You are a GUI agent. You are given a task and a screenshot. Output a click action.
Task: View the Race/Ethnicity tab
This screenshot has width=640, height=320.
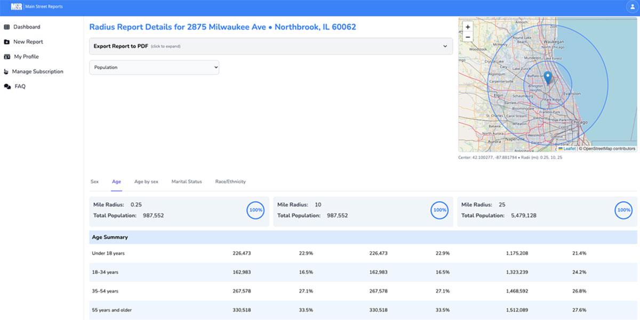tap(231, 182)
